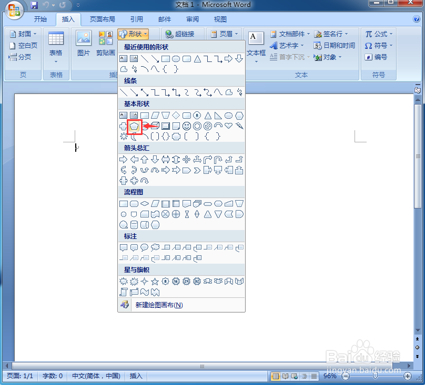Choose the isosceles triangle in recently used shapes
425x385 pixels.
pyautogui.click(x=197, y=59)
